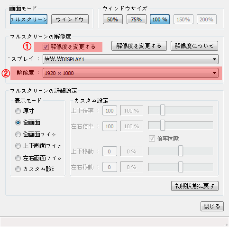Click the 閉じる button
The height and width of the screenshot is (227, 229).
coord(212,206)
